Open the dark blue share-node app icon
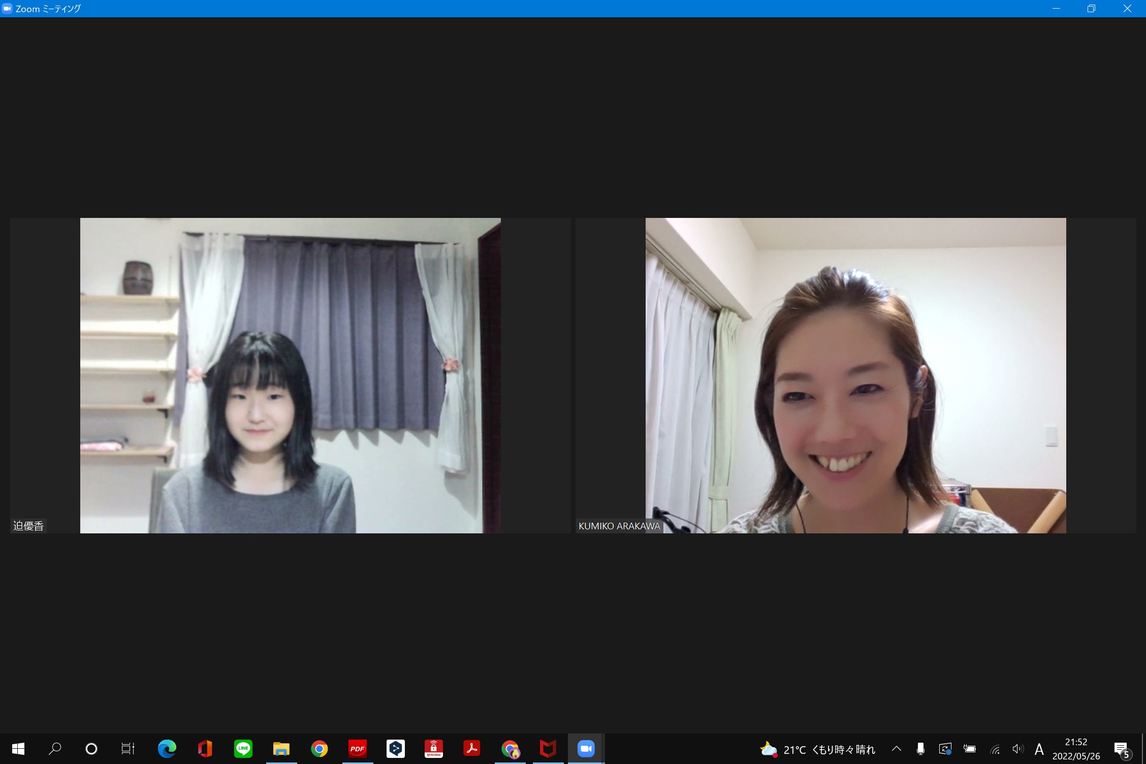 point(395,749)
